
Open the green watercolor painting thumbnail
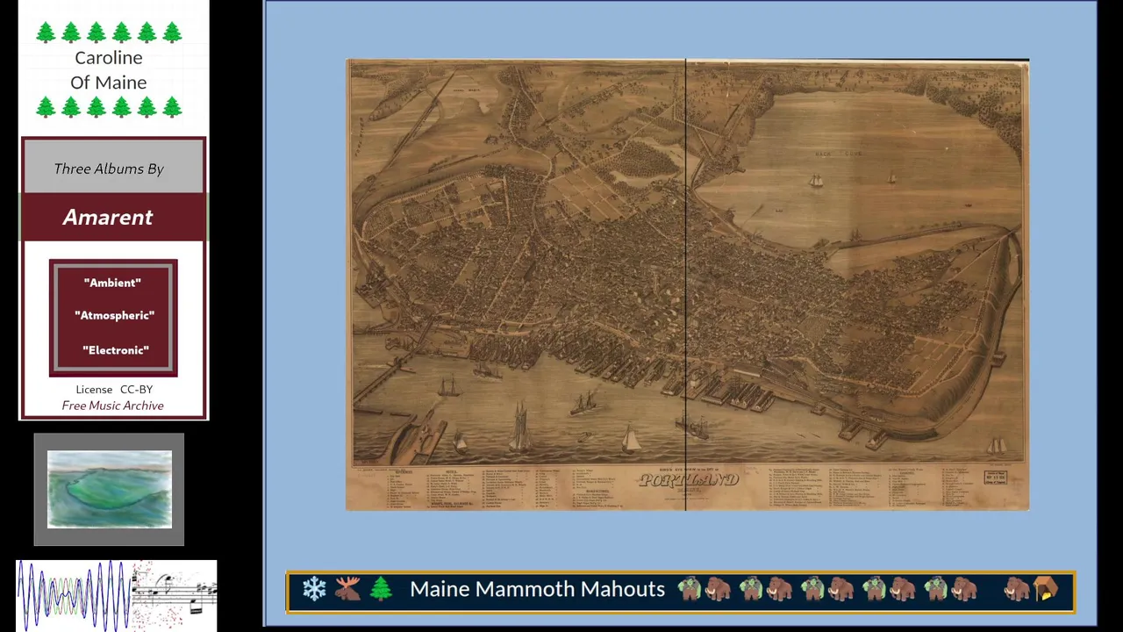click(x=110, y=490)
